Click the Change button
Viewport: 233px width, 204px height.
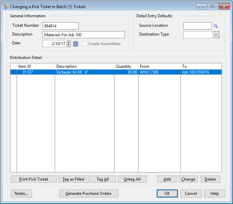(188, 179)
